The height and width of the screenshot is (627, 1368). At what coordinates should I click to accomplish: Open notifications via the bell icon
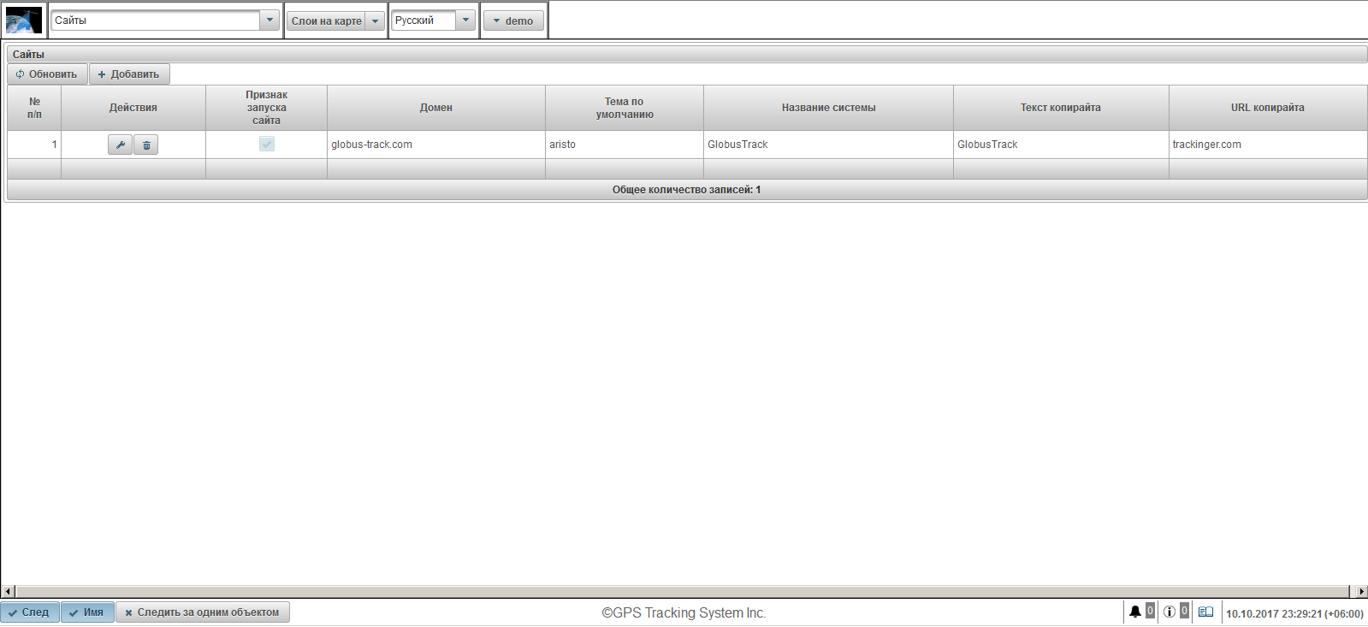pyautogui.click(x=1134, y=612)
